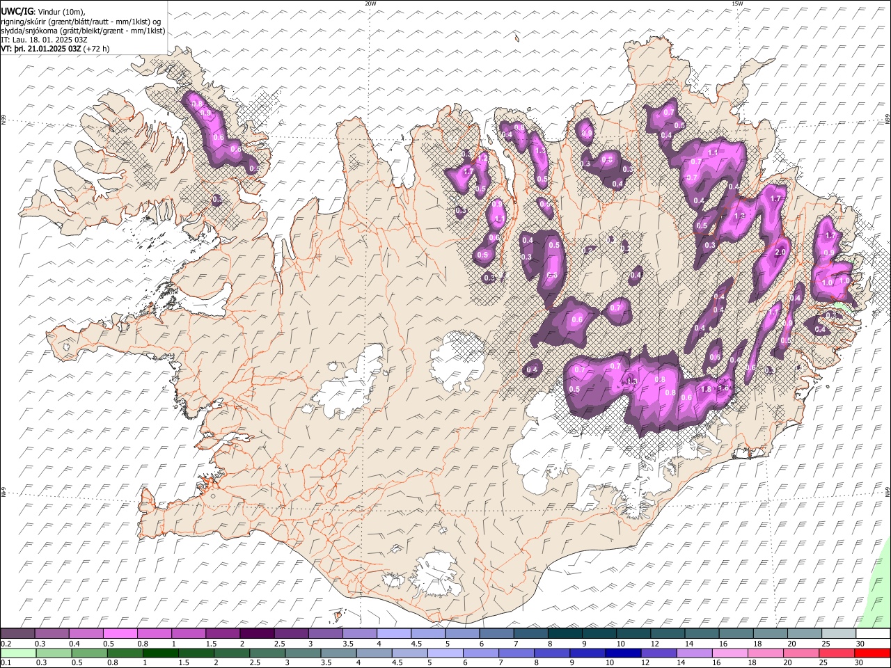Click the 'slydda/snjókoma' legend description line
891x668 pixels.
83,31
